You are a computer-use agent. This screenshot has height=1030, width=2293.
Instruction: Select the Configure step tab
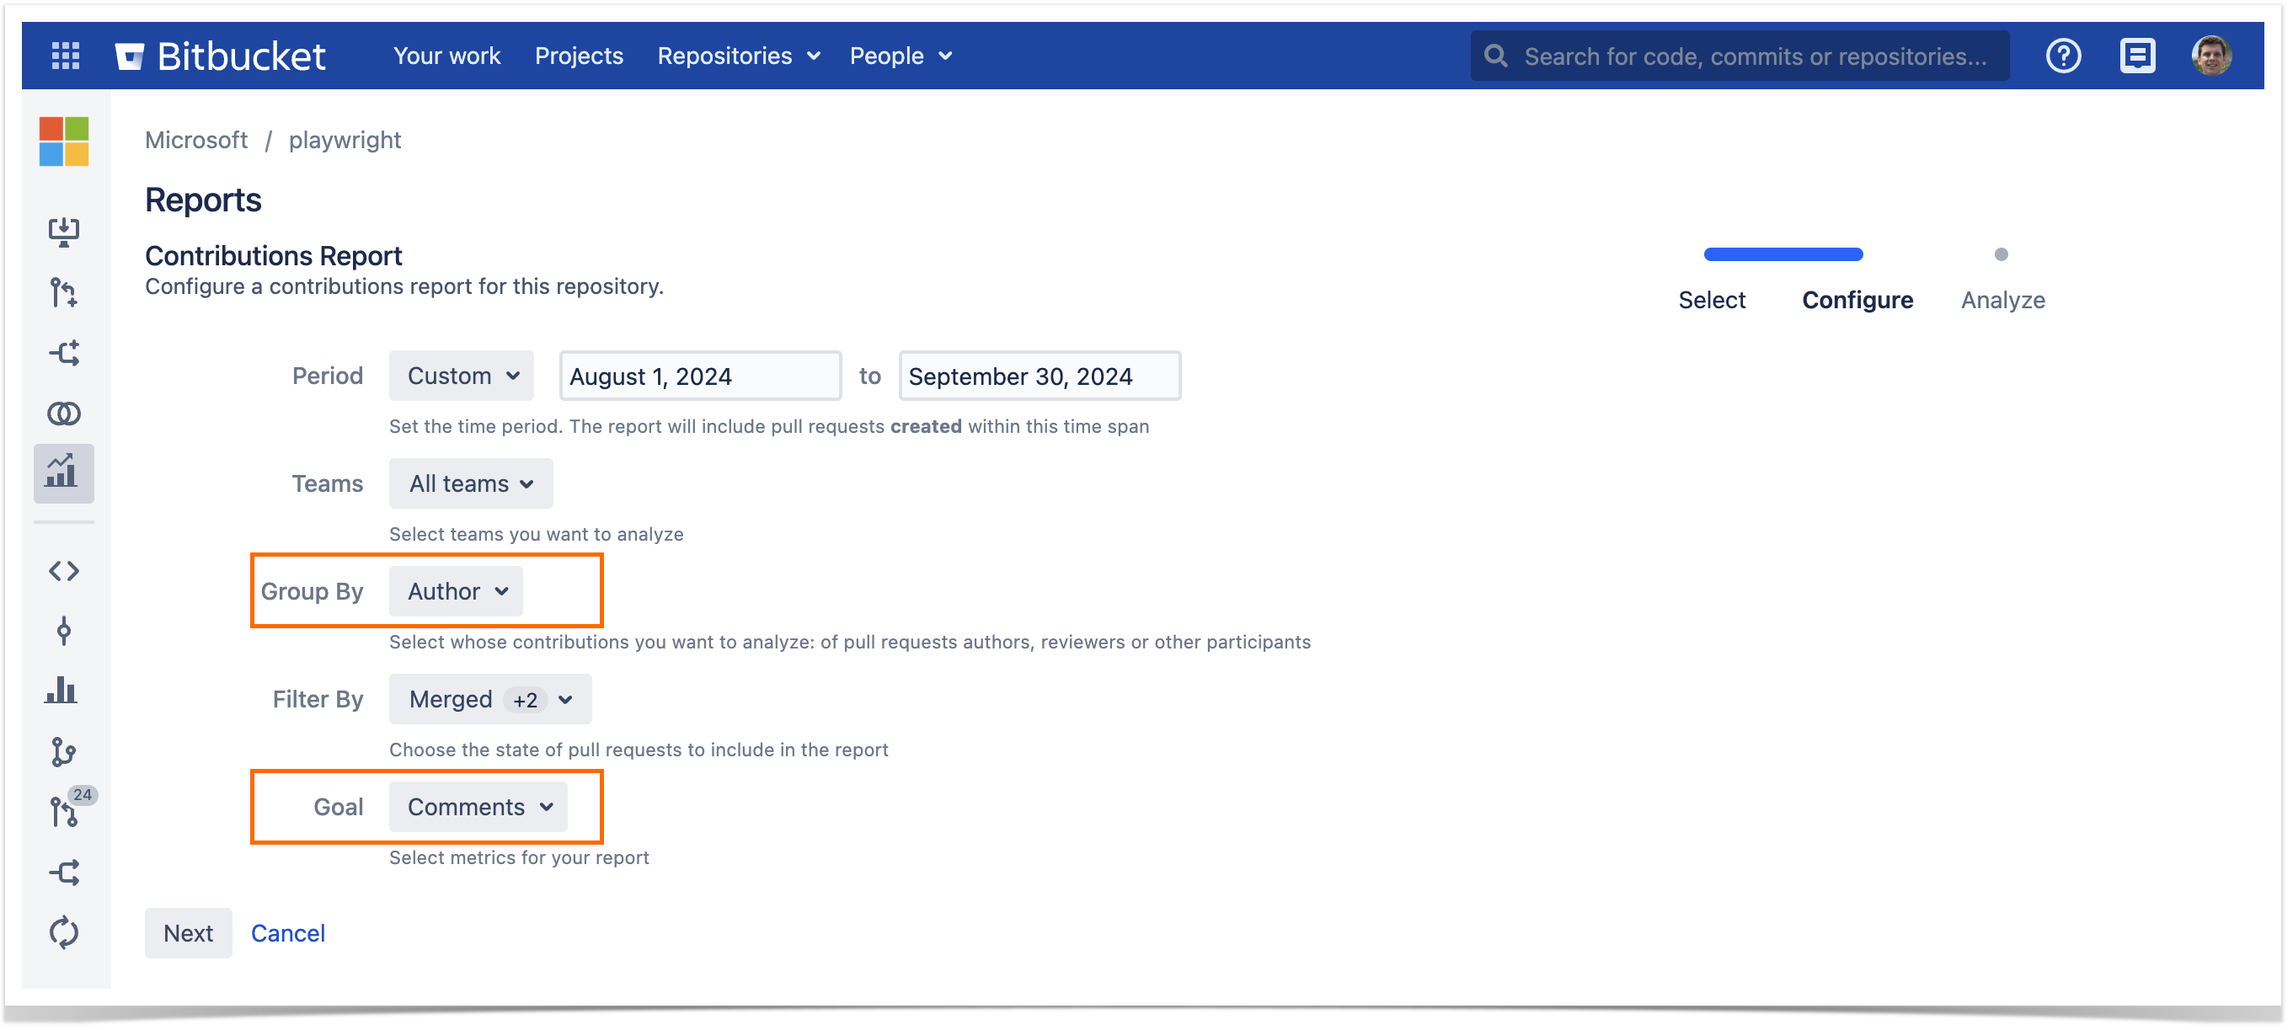pos(1857,300)
